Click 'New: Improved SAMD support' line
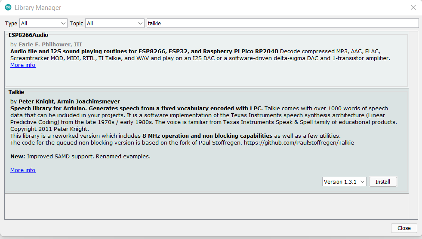Screen dimensions: 422x239 [80, 156]
